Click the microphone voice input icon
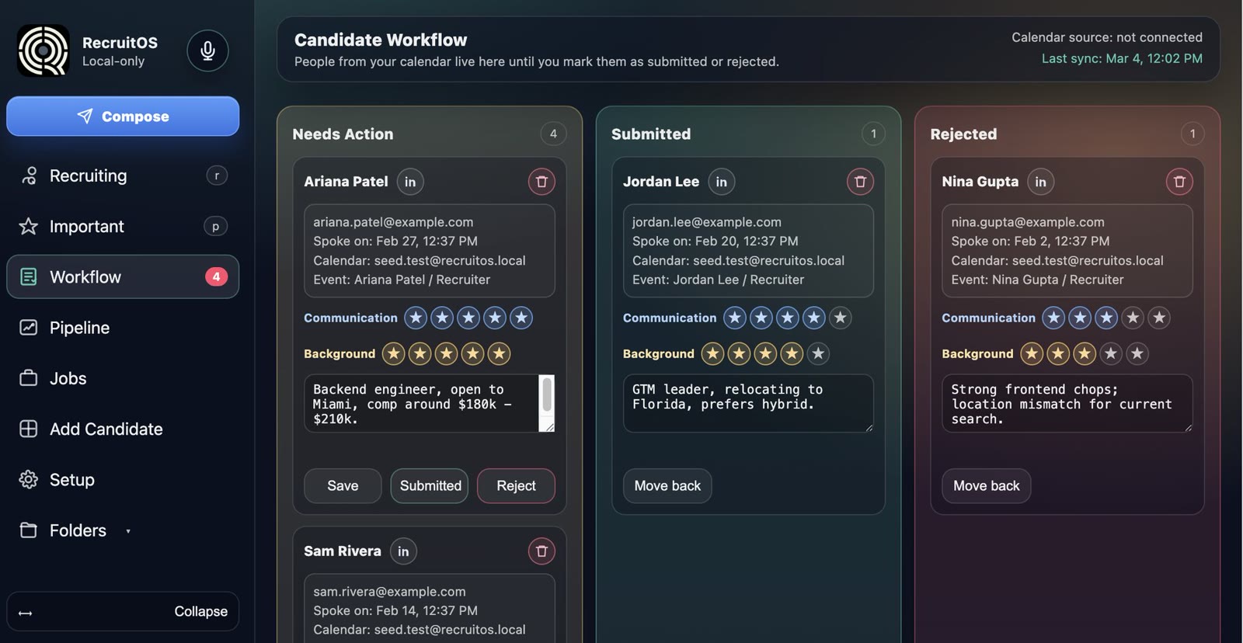Viewport: 1243px width, 643px height. [x=207, y=51]
